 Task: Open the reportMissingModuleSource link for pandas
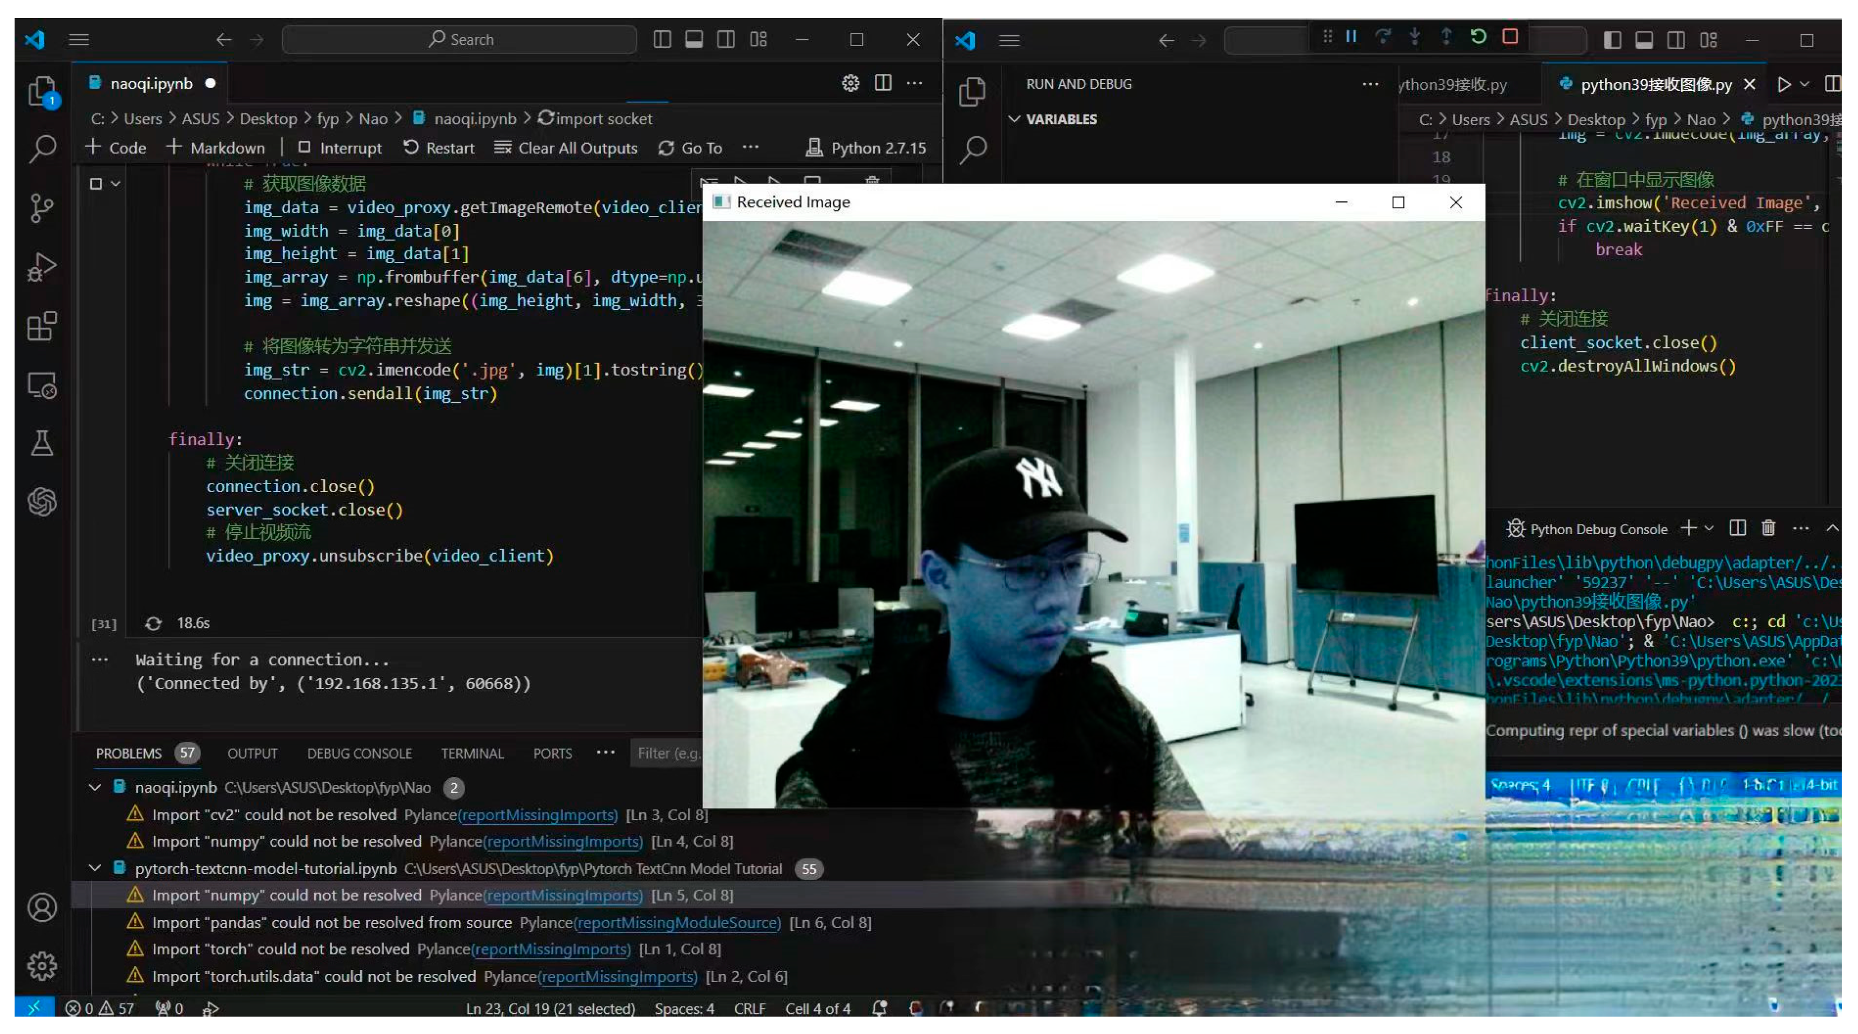677,922
